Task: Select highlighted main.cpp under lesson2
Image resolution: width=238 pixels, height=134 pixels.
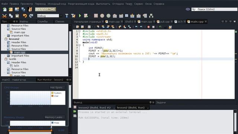Action: click(20, 52)
